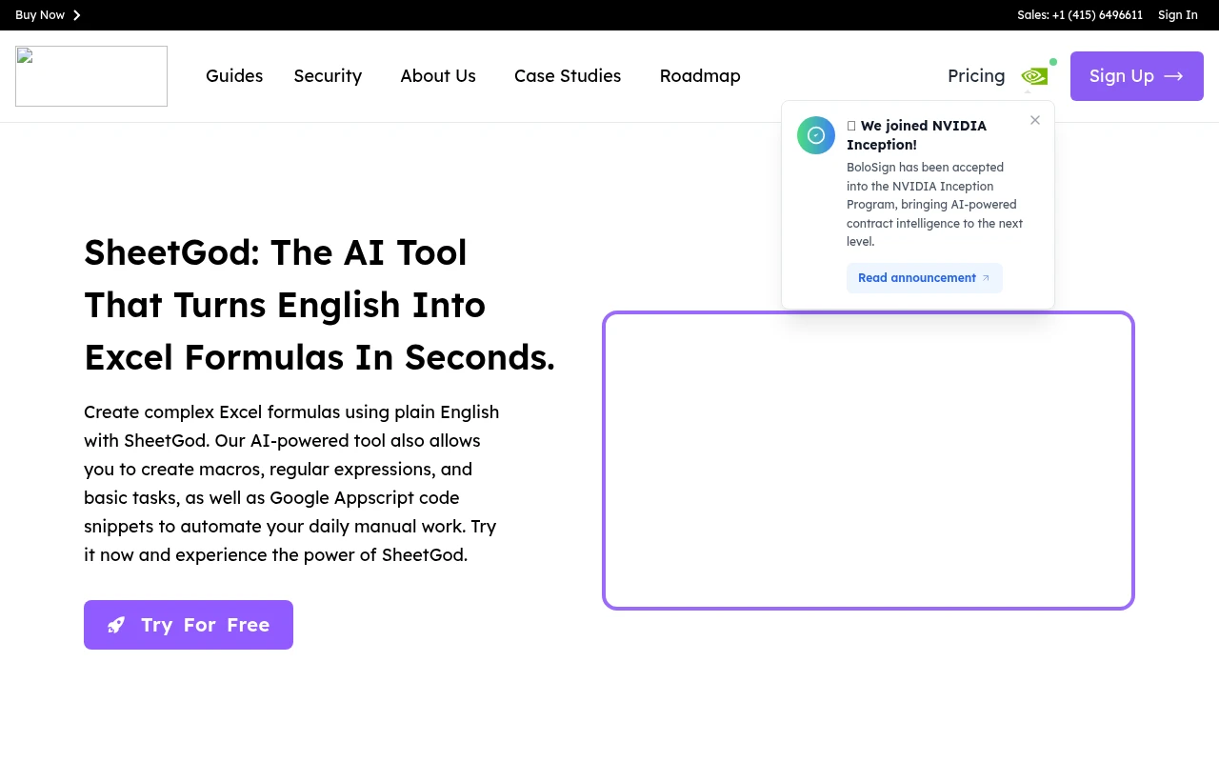Click the round gradient notification icon
Viewport: 1219px width, 762px height.
pos(816,135)
